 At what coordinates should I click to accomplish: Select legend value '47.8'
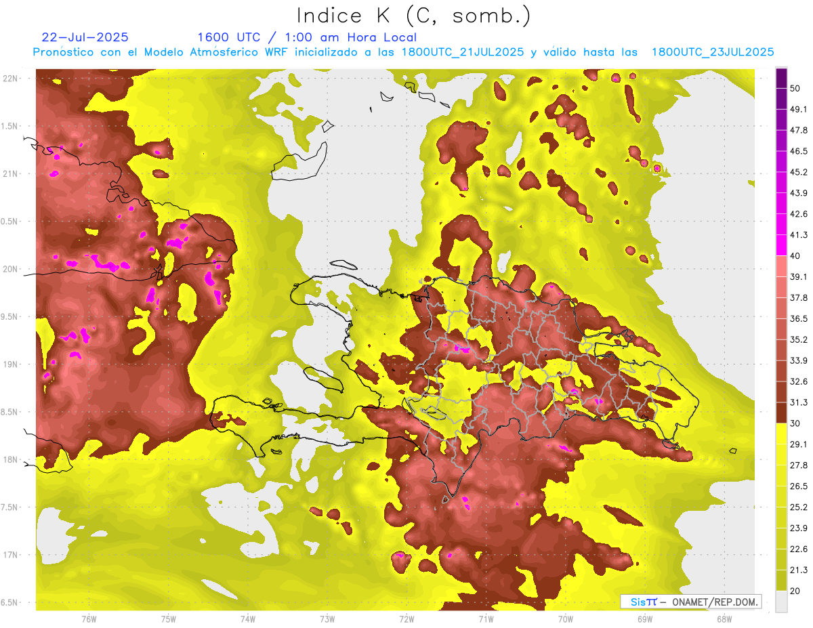pyautogui.click(x=798, y=130)
